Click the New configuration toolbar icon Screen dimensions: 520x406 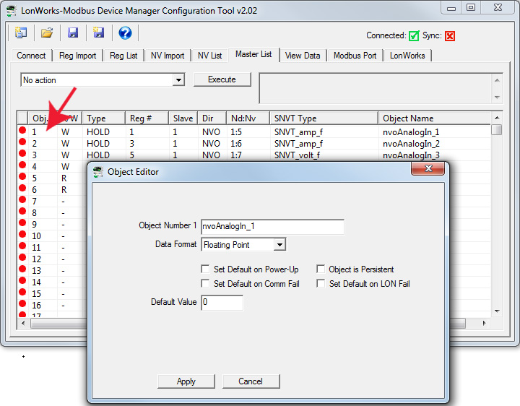20,33
